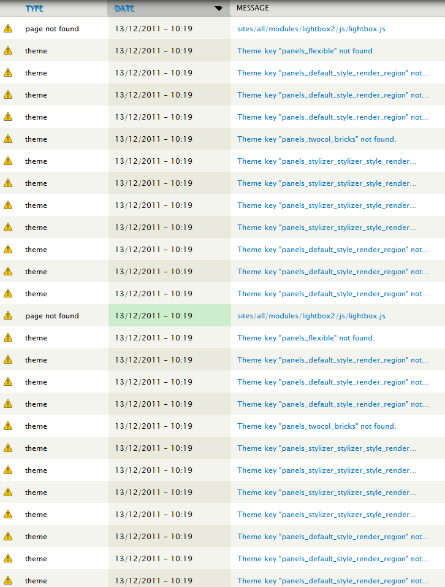Screen dimensions: 445x587
Task: Click warning icon in the very last row
Action: tap(8, 580)
